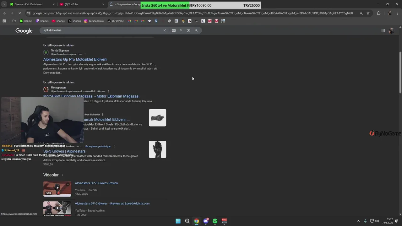Open Chrome profile avatar in toolbar
This screenshot has width=402, height=226.
390,13
